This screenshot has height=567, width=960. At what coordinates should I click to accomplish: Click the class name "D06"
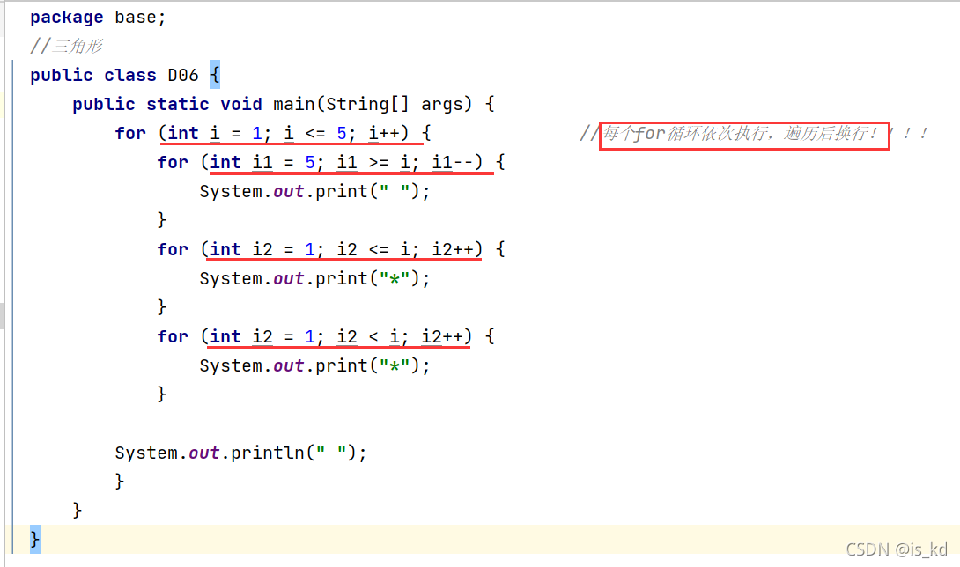point(183,75)
